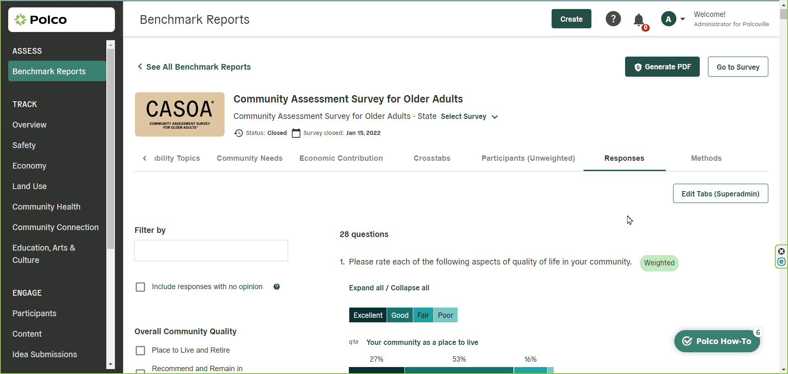Image resolution: width=788 pixels, height=374 pixels.
Task: Click the no opinion help tooltip icon
Action: [x=277, y=287]
